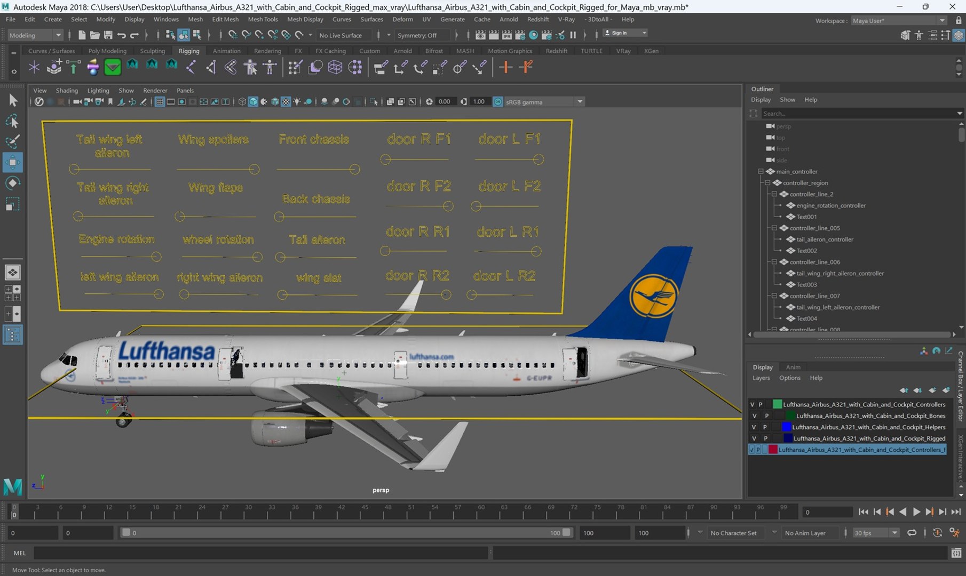
Task: Click the MEL command line input
Action: (260, 553)
